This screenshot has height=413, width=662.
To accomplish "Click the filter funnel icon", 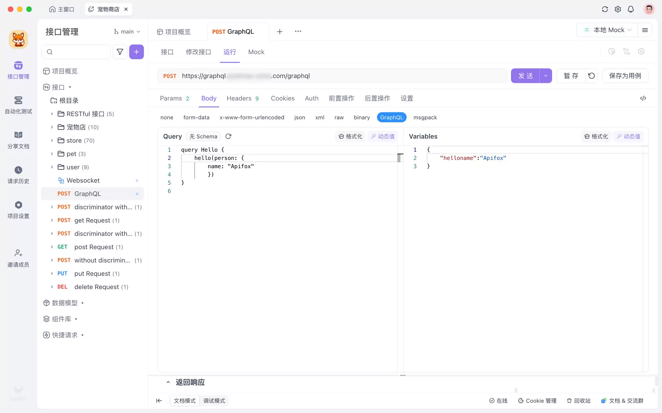I will click(x=120, y=52).
